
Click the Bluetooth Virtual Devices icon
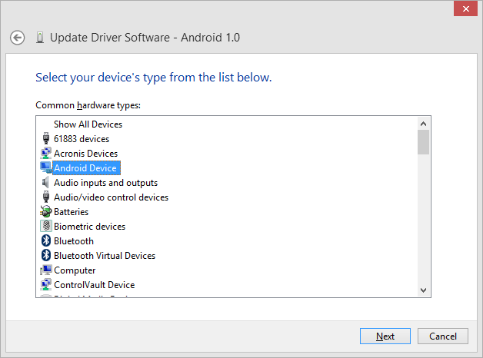point(45,256)
